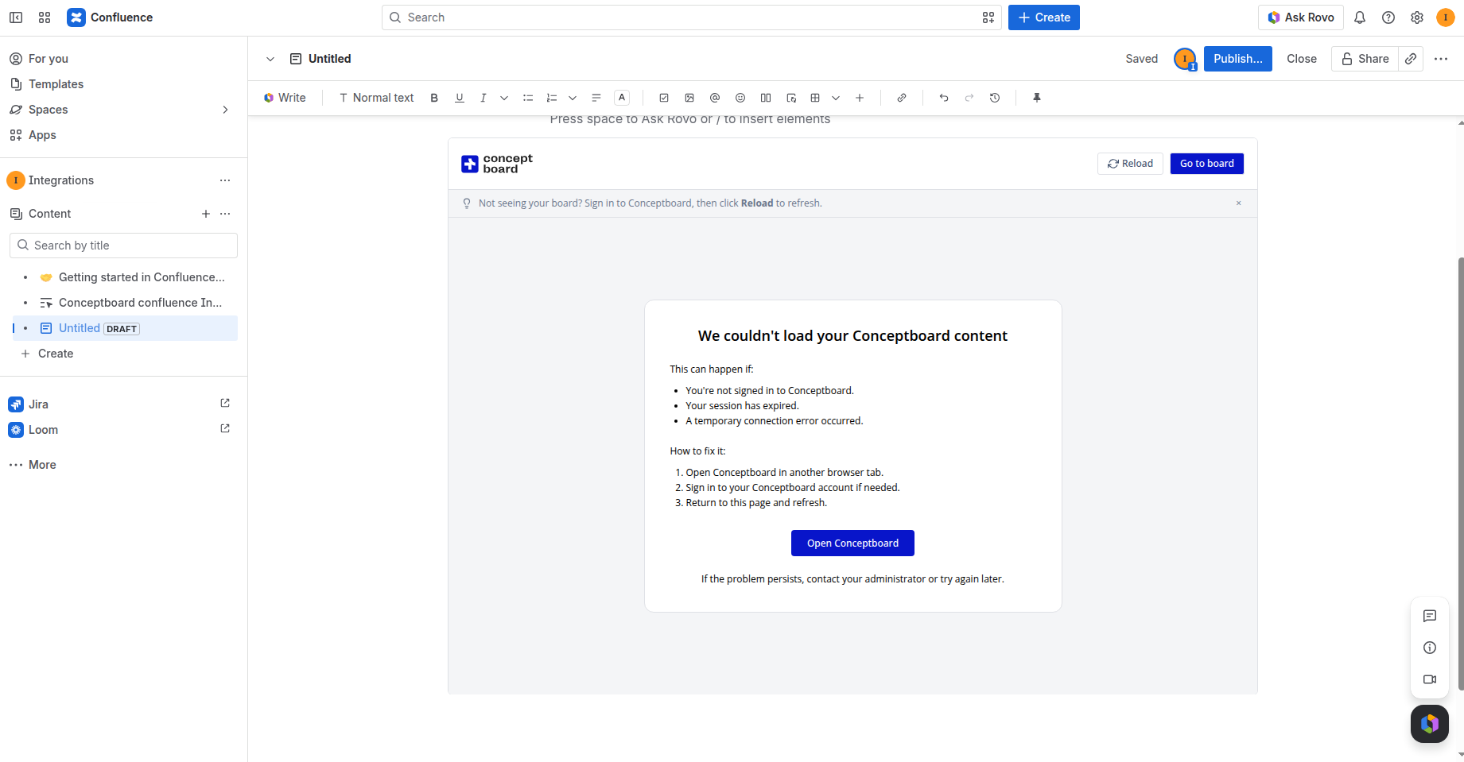1464x762 pixels.
Task: Insert a hyperlink
Action: tap(902, 98)
